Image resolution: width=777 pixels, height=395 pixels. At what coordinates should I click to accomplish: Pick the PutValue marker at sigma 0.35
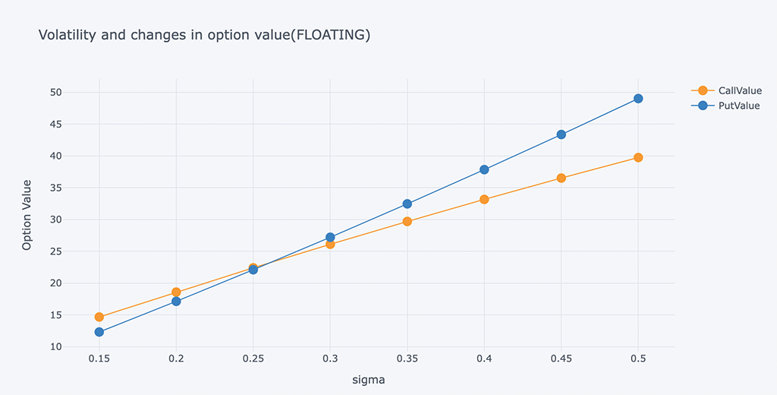point(407,204)
